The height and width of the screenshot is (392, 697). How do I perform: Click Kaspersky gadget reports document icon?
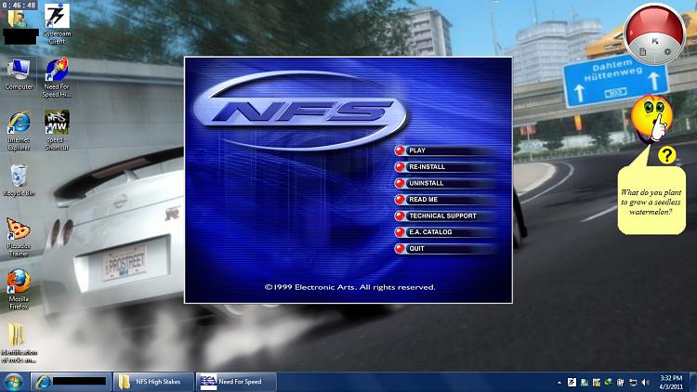[x=643, y=52]
